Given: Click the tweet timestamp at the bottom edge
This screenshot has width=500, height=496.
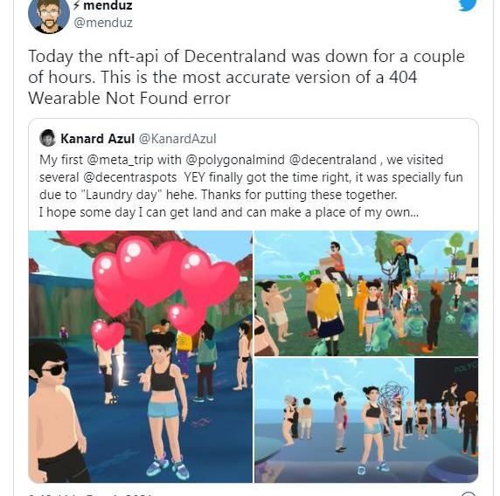Looking at the screenshot, I should pyautogui.click(x=91, y=494).
